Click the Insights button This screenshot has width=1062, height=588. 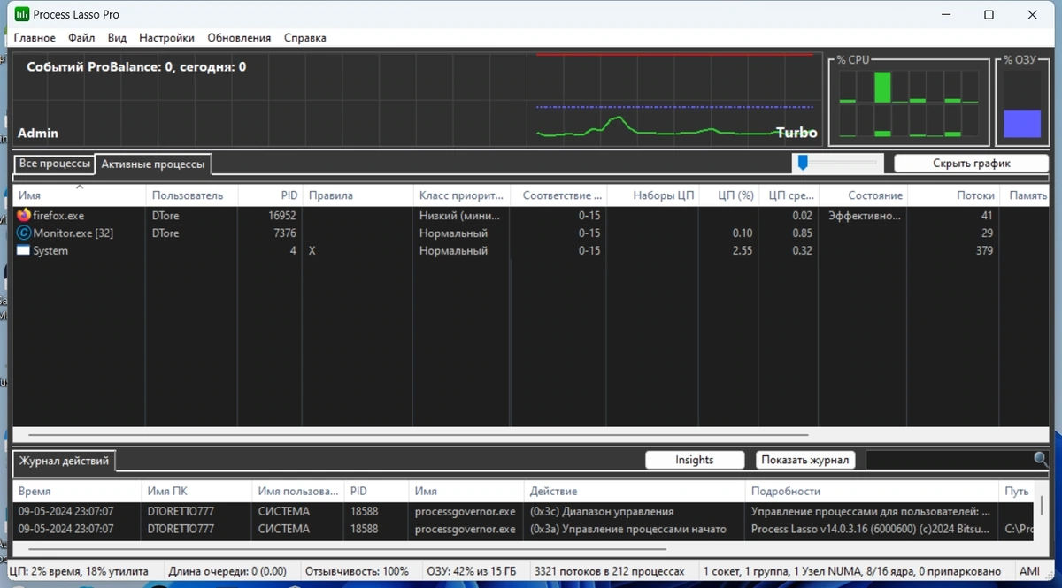(x=694, y=460)
